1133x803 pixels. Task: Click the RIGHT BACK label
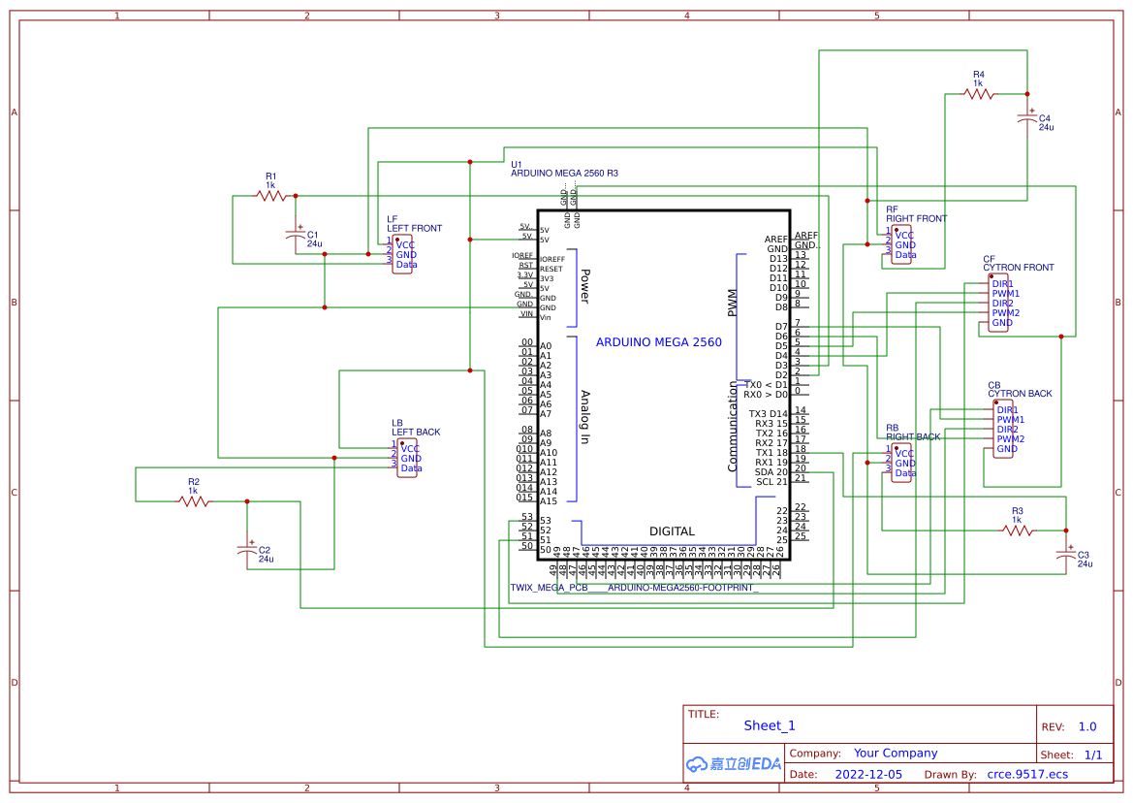point(913,436)
